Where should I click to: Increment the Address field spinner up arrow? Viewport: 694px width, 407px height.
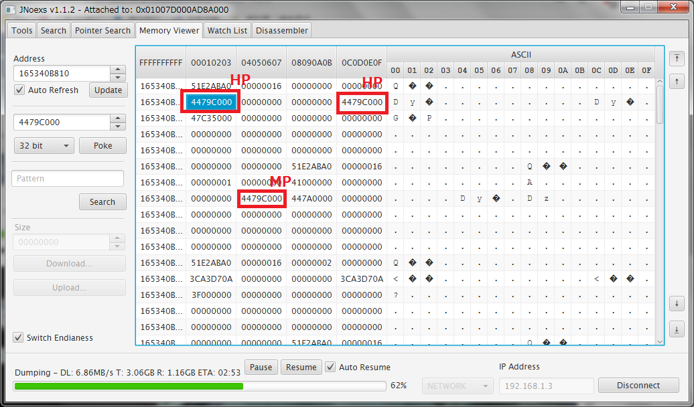(x=117, y=70)
